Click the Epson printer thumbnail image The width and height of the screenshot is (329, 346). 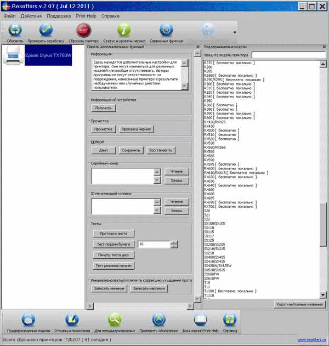click(13, 55)
